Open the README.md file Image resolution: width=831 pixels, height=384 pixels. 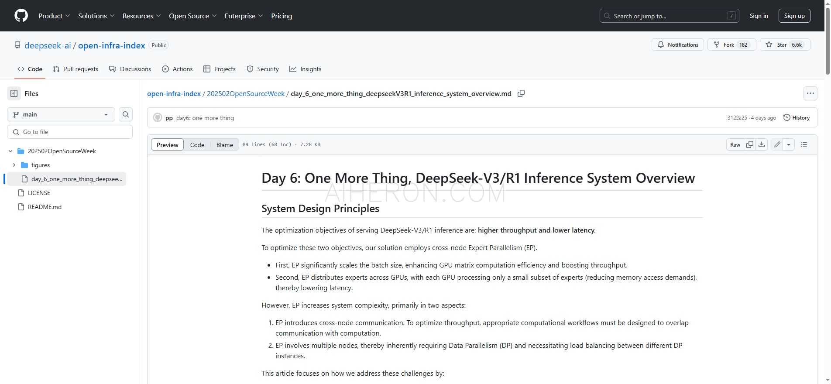click(x=45, y=207)
